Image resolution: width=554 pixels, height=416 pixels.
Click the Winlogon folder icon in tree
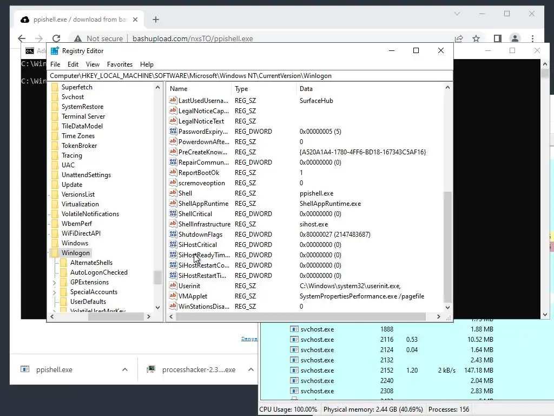(55, 252)
